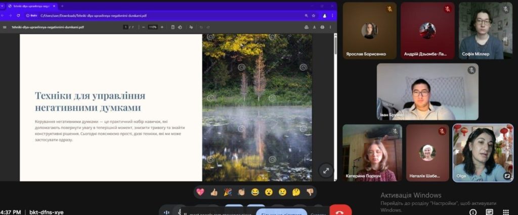This screenshot has width=518, height=215.
Task: Click the PDF zoom in plus button
Action: pyautogui.click(x=162, y=27)
